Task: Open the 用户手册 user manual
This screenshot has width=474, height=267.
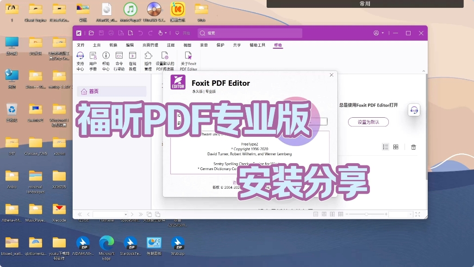Action: click(x=93, y=61)
